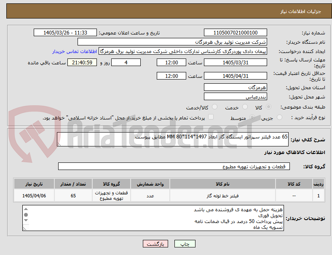The width and height of the screenshot is (332, 255).
Task: Select the جزیی purchase type radio
Action: coord(279,117)
